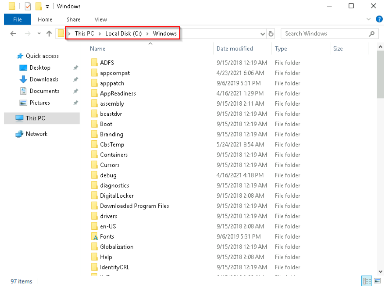Sort by the Date modified column header
This screenshot has height=291, width=388.
coord(235,49)
